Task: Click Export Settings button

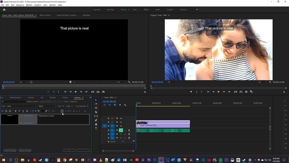Action: point(25,150)
